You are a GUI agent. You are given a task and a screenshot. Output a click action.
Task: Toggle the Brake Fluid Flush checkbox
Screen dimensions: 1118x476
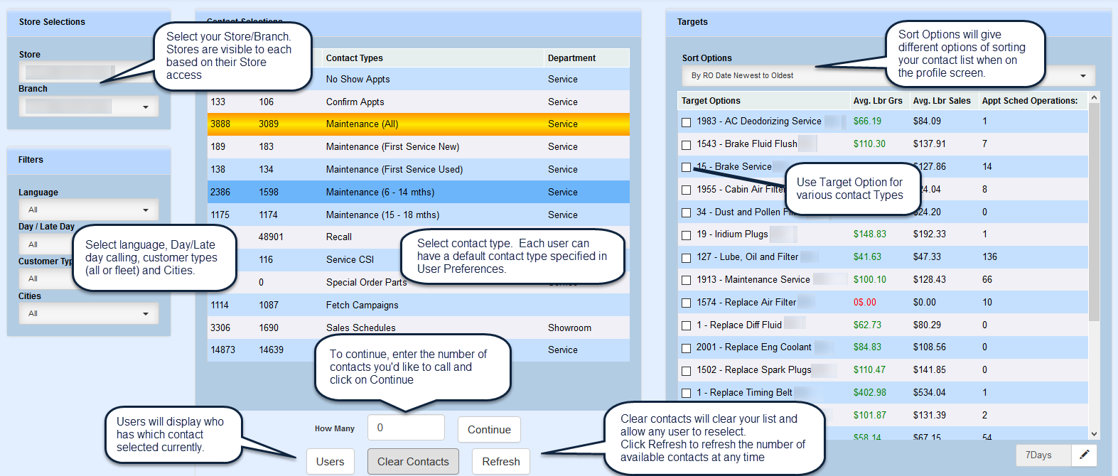686,145
